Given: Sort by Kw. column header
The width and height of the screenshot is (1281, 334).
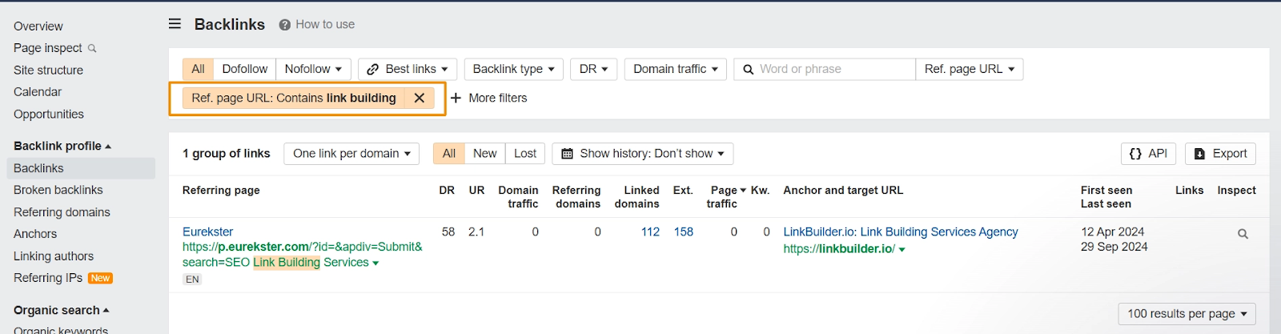Looking at the screenshot, I should click(761, 191).
